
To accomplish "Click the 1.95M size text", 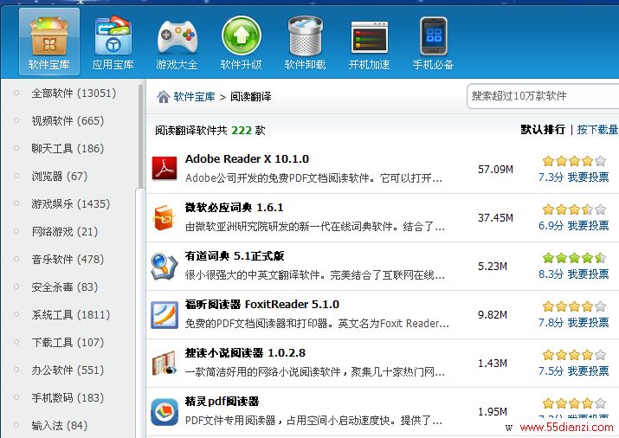I will coord(493,412).
